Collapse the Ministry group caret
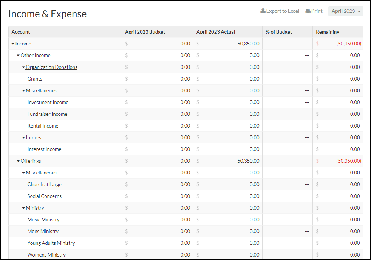Viewport: 371px width, 260px height. click(23, 208)
